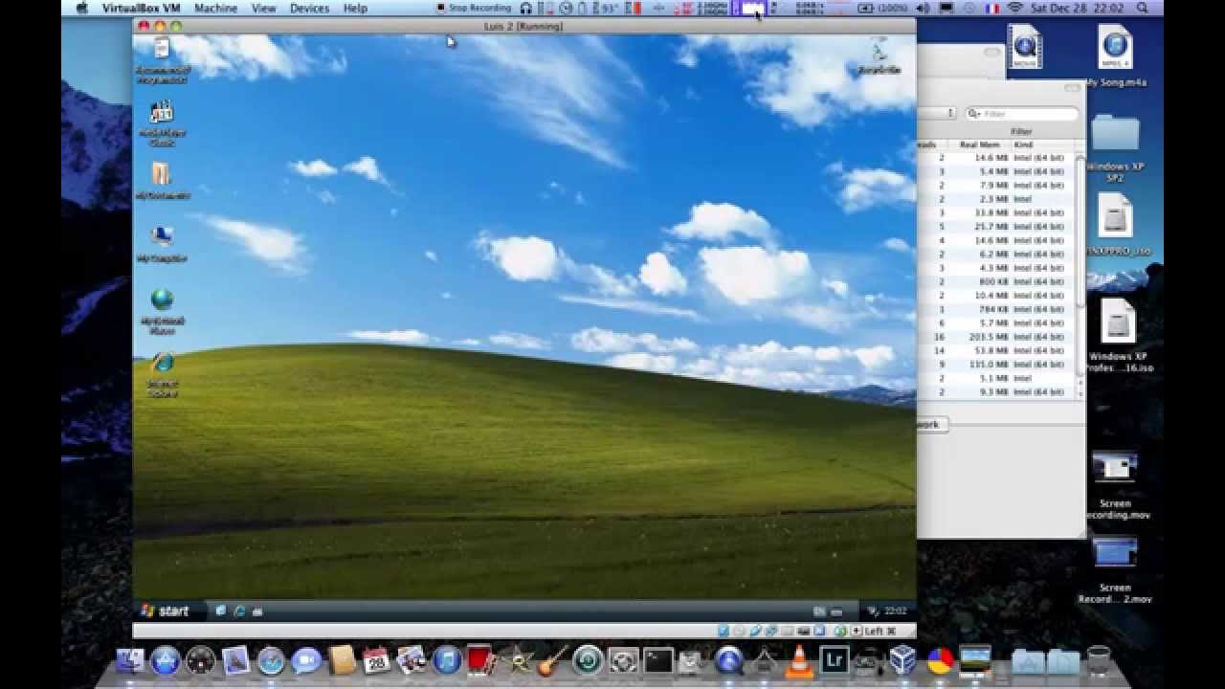Select My Song.m4a file on desktop
This screenshot has width=1225, height=689.
(1115, 57)
